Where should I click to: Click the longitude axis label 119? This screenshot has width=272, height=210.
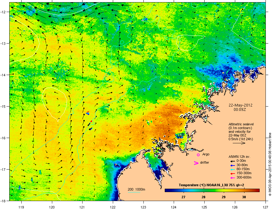coord(21,207)
